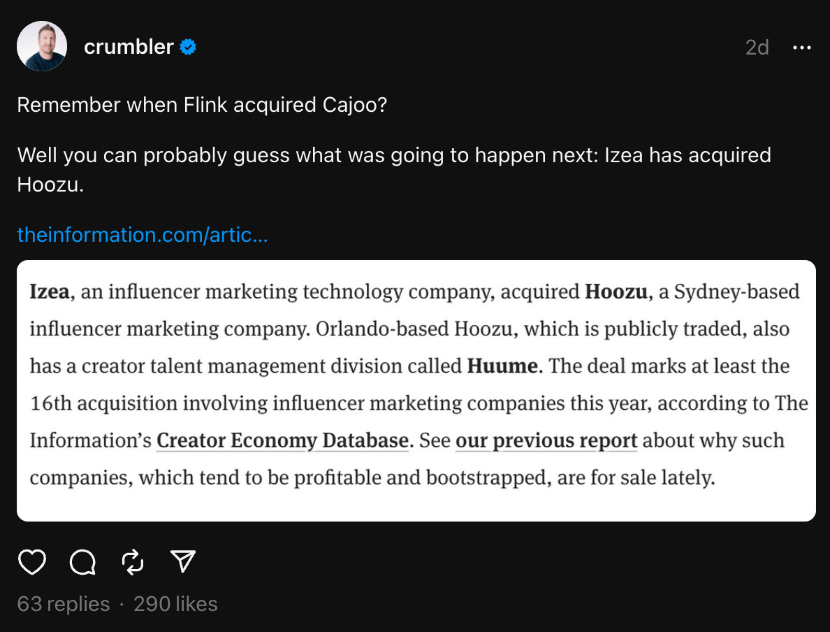Like the crumbler post with the heart icon

click(x=32, y=561)
